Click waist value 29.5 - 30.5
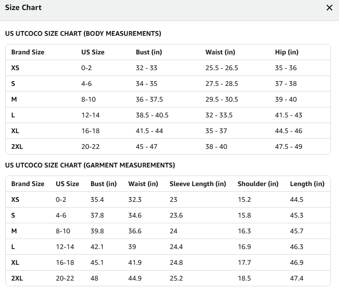The height and width of the screenshot is (292, 339). click(x=222, y=100)
